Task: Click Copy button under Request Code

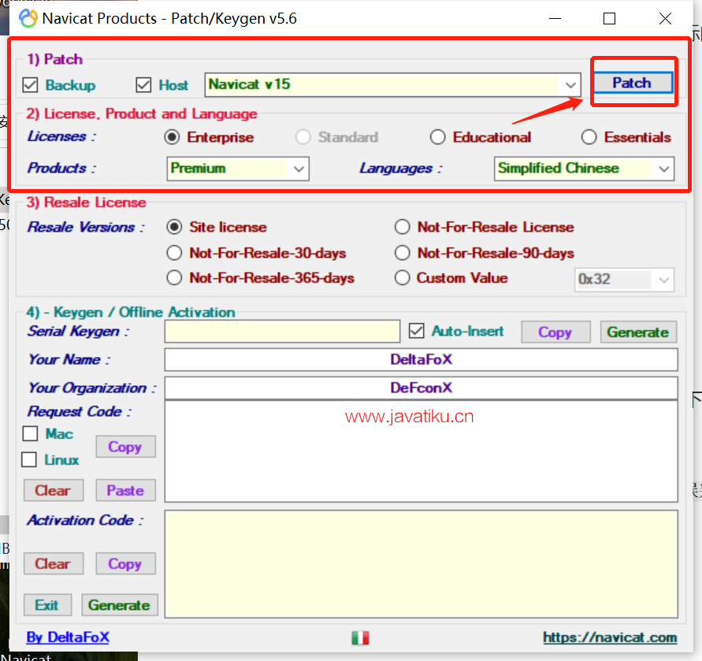Action: pyautogui.click(x=125, y=447)
